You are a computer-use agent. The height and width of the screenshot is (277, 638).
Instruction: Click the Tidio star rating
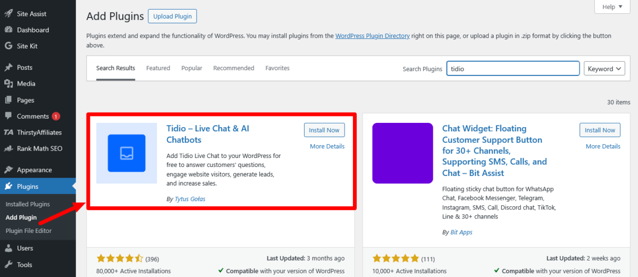coord(120,258)
